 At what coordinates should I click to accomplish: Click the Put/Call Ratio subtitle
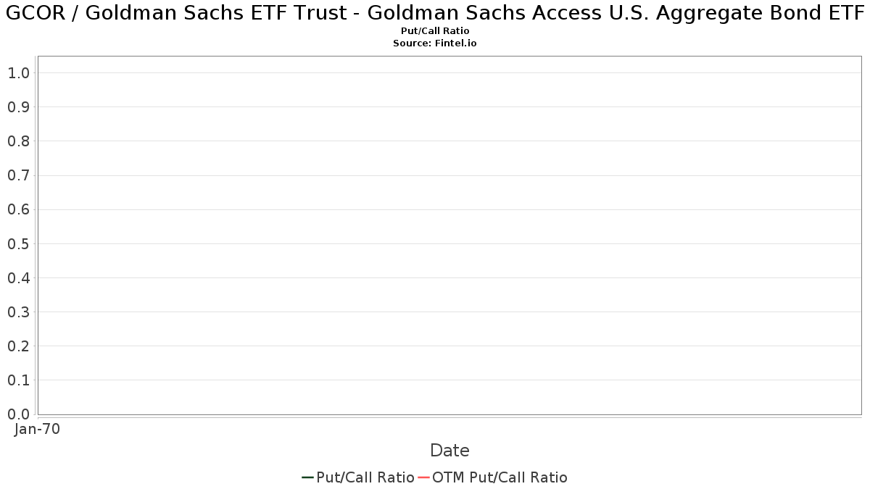coord(435,31)
